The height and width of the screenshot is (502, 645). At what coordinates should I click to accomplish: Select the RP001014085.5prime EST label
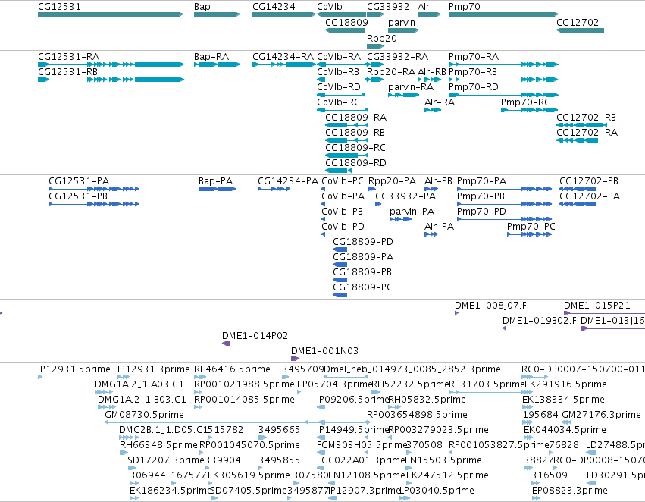point(244,400)
